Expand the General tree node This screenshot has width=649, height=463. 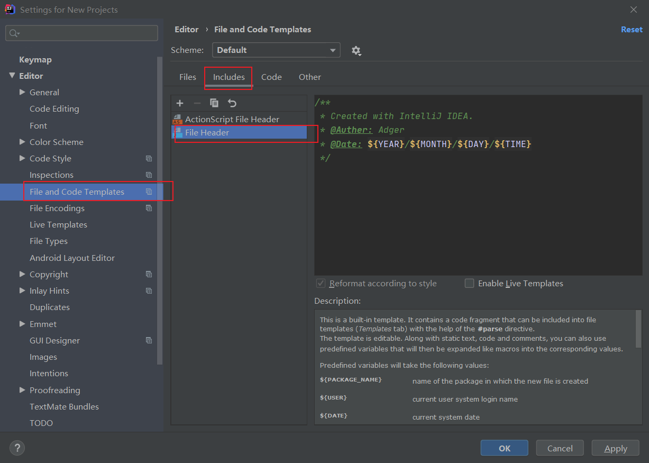coord(22,92)
